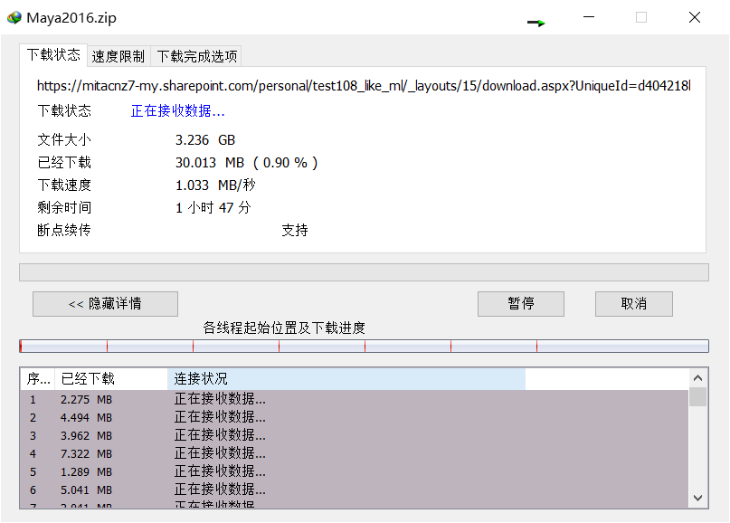Click the IDM icon in title bar
The height and width of the screenshot is (523, 730).
[x=14, y=17]
